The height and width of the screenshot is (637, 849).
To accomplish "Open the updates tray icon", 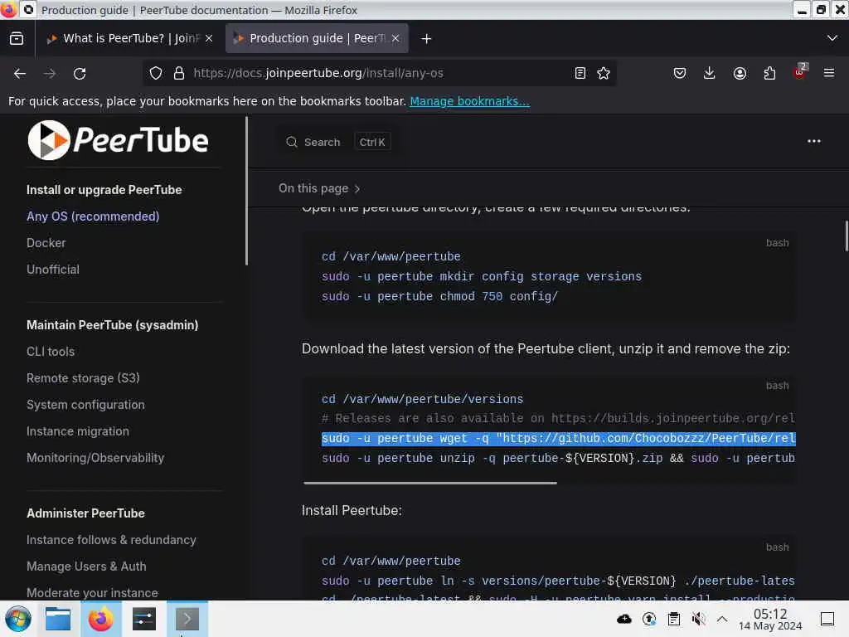I will tap(648, 619).
